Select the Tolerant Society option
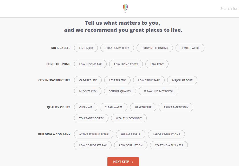Viewport: 239px width, 166px height. (x=91, y=118)
